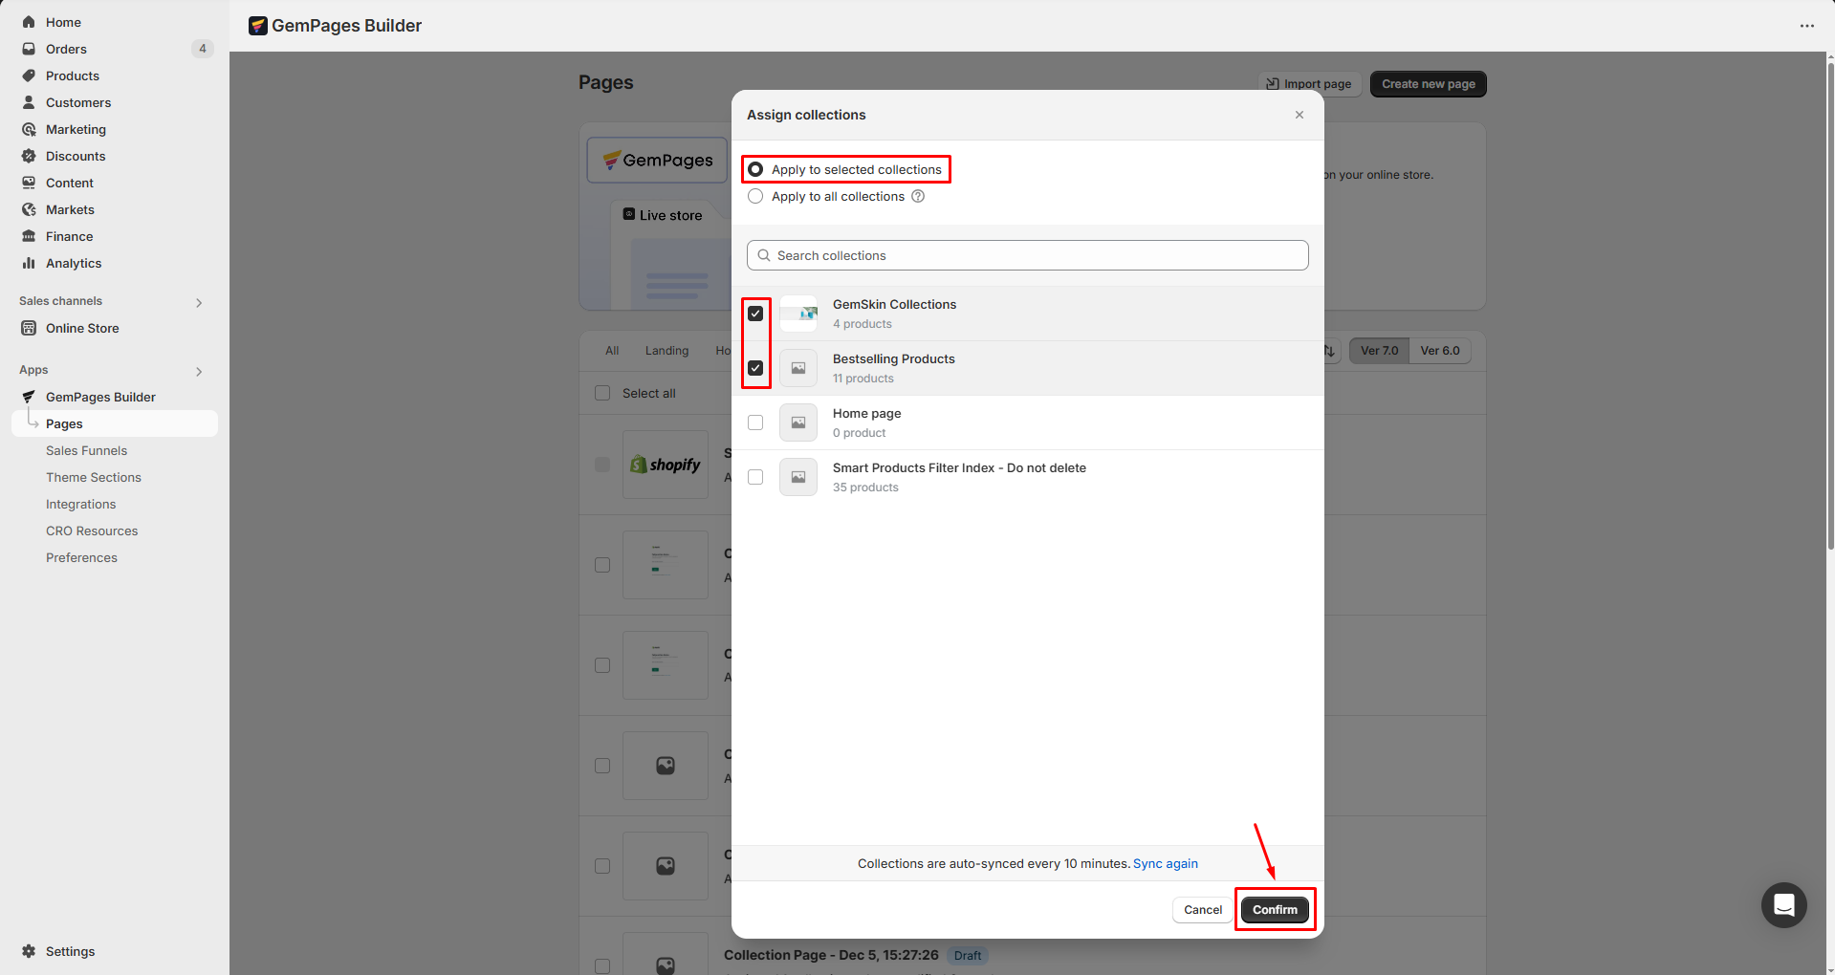Viewport: 1835px width, 975px height.
Task: Click the Sync again link
Action: click(1165, 863)
